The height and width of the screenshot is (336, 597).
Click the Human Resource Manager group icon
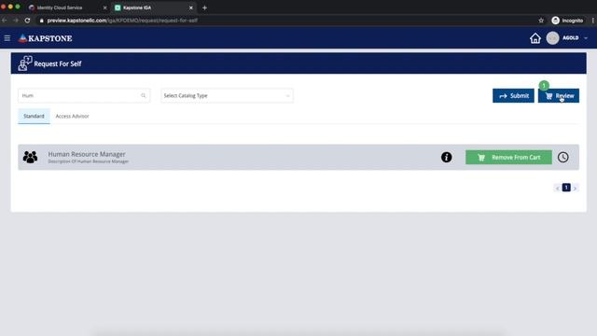[x=30, y=157]
